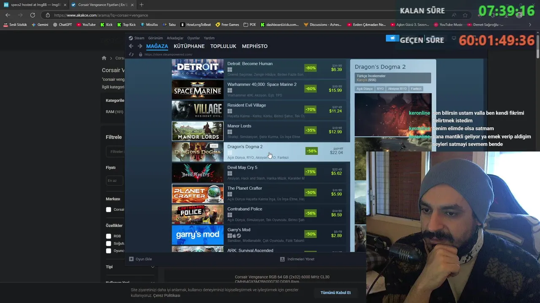
Task: Open the Resident Evil Village listing
Action: [x=259, y=110]
